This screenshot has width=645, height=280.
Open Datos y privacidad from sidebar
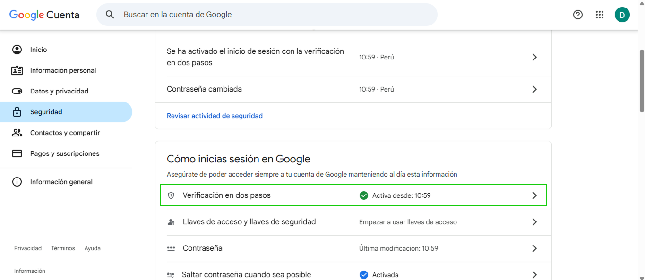click(x=59, y=91)
